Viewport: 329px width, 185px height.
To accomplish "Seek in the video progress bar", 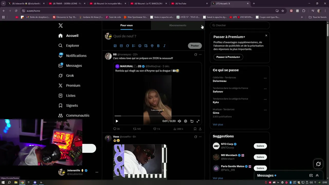I will pos(157,116).
